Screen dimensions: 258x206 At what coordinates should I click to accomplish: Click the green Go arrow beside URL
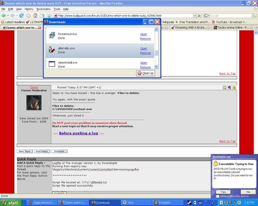[200, 16]
